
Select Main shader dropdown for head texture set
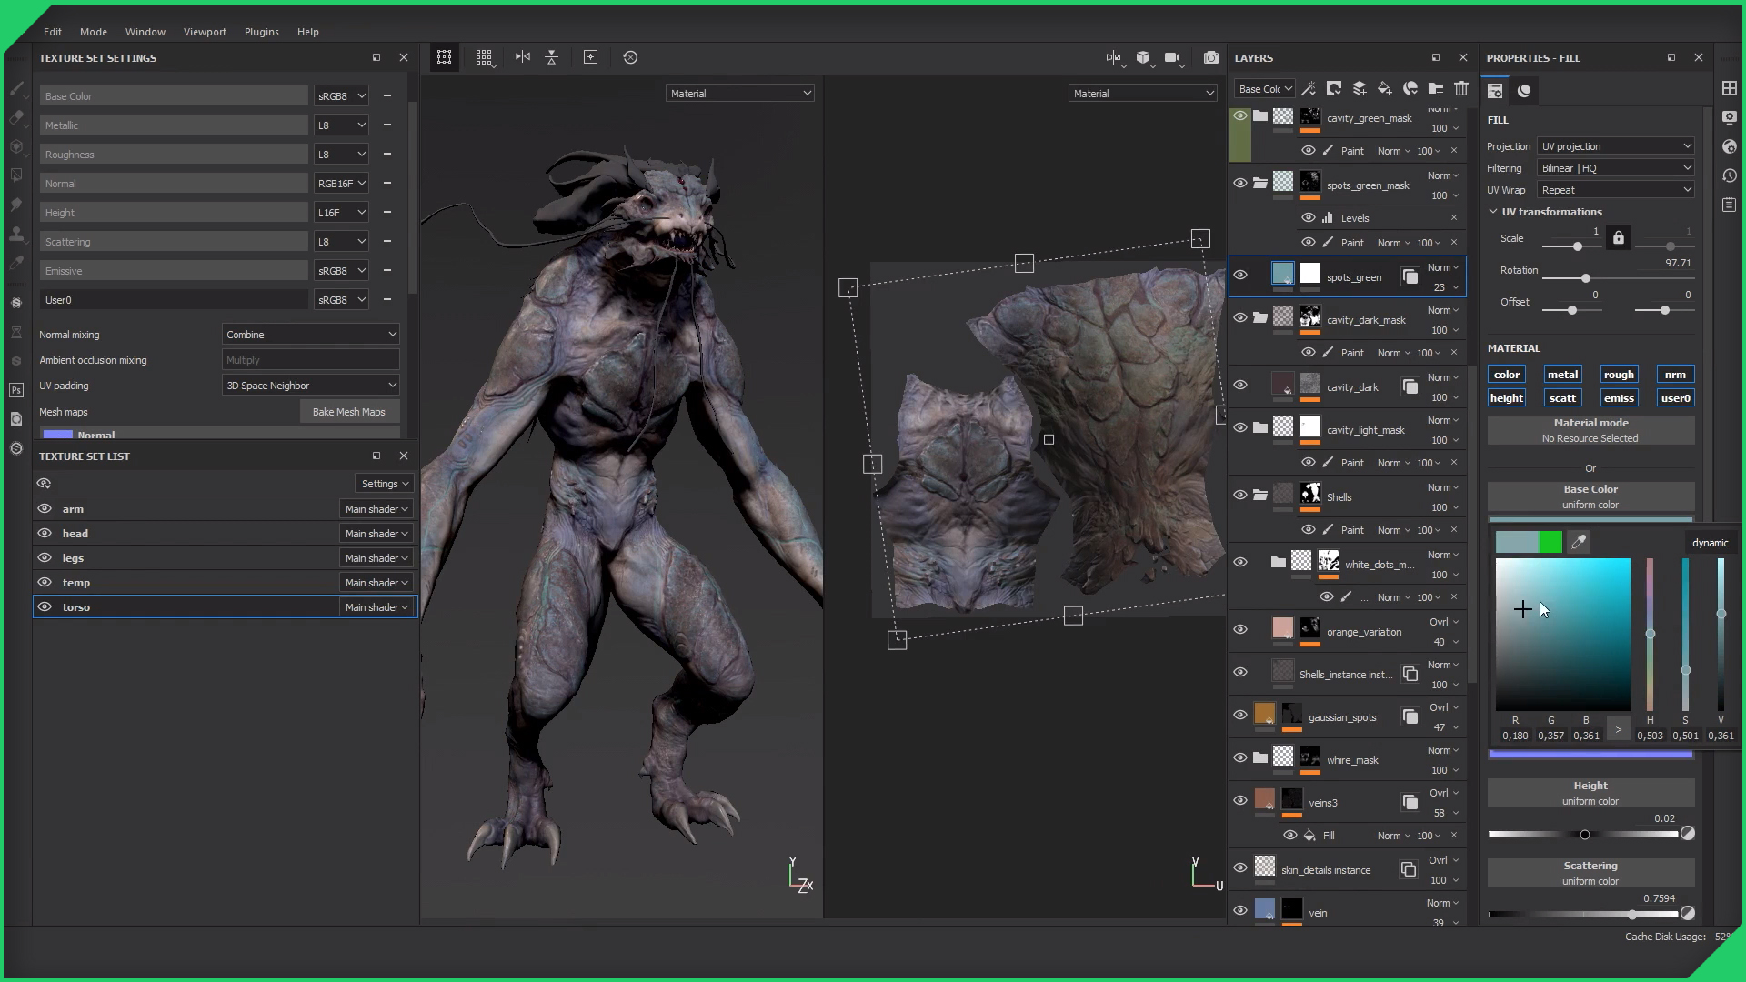coord(376,532)
